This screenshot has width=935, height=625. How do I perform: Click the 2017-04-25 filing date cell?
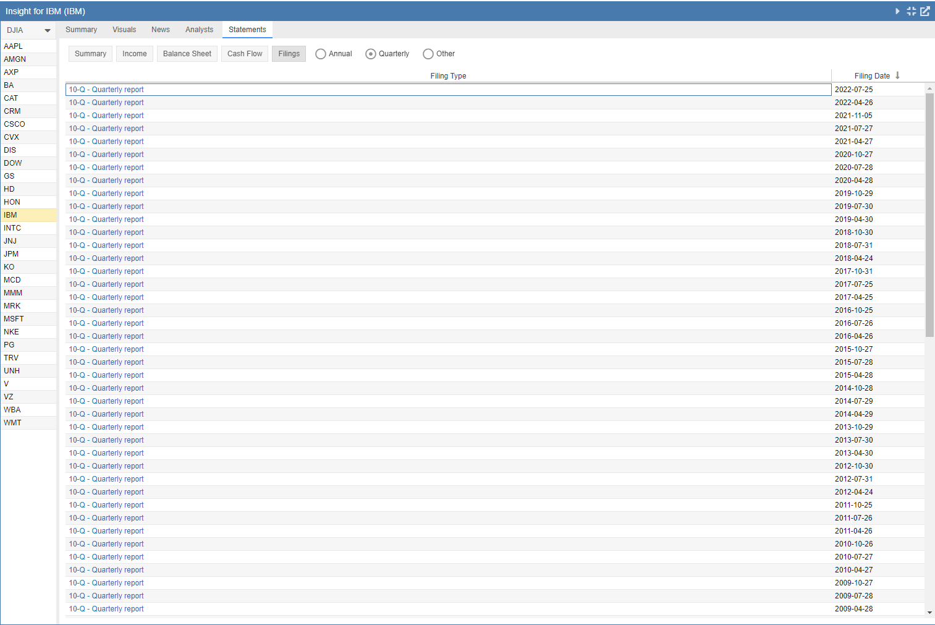tap(878, 297)
